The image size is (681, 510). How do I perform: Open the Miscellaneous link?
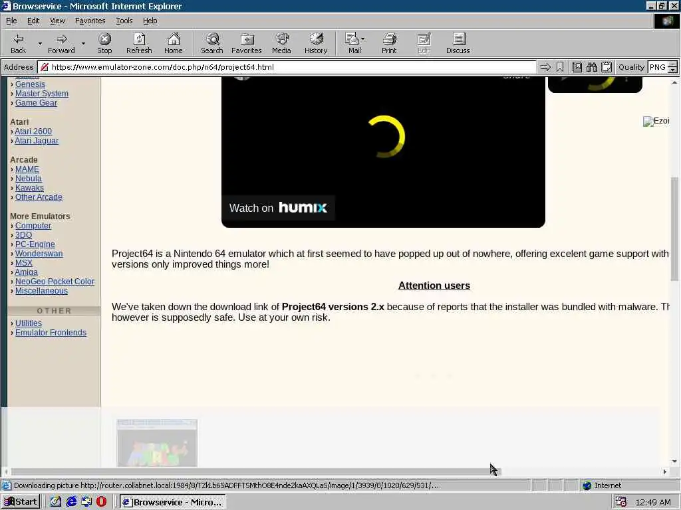[x=41, y=291]
